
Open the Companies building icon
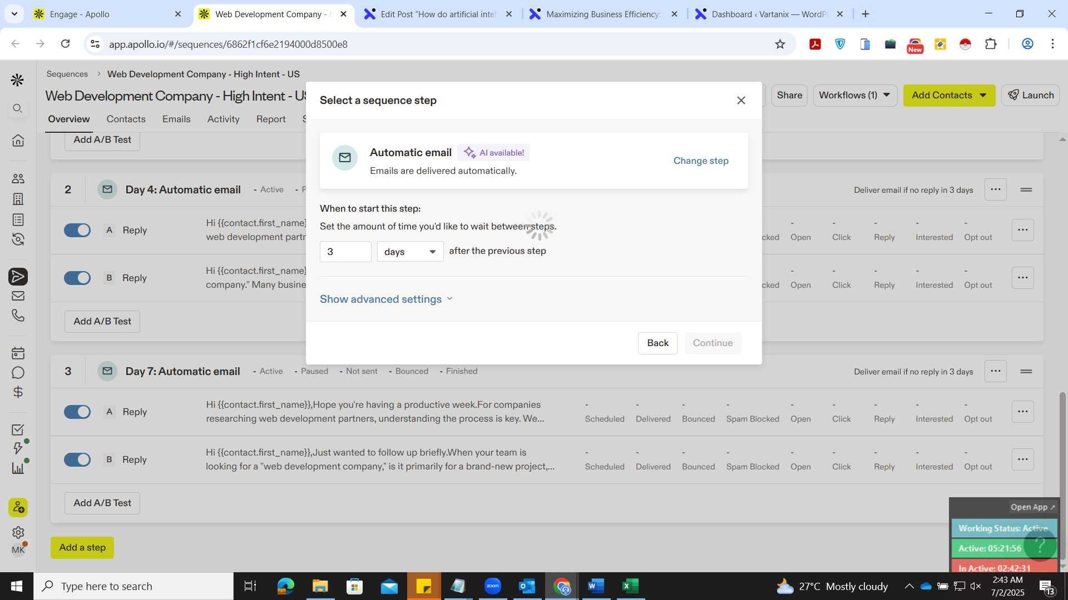point(18,199)
